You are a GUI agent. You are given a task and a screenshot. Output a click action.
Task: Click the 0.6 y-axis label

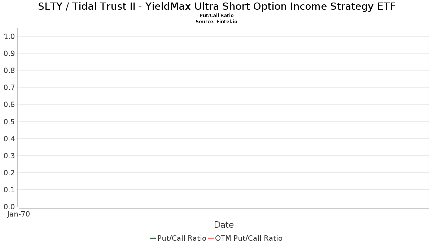pos(9,104)
